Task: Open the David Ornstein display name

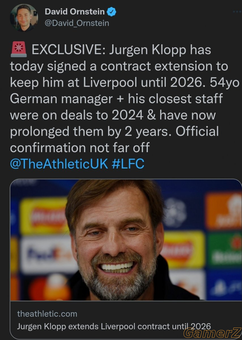Action: (75, 12)
